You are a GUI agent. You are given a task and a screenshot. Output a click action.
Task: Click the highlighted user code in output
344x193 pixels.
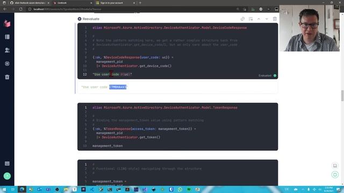pyautogui.click(x=118, y=87)
